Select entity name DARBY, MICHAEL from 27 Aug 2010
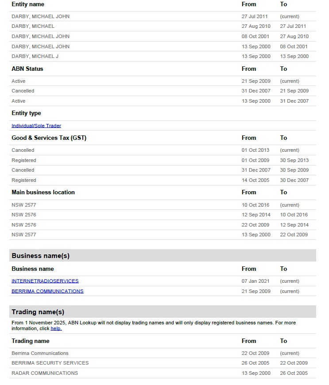Screen dimensions: 329x385 click(33, 26)
